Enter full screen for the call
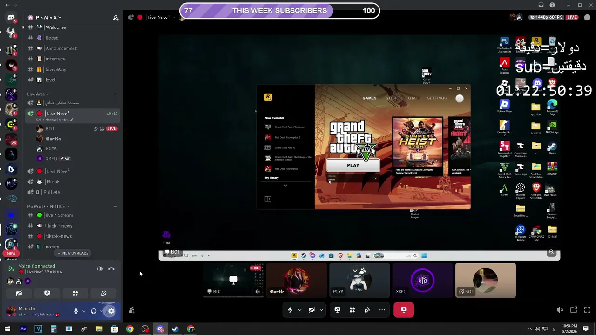The height and width of the screenshot is (335, 596). [587, 310]
